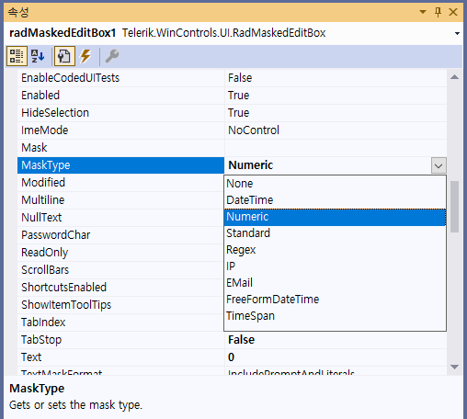The image size is (467, 419).
Task: Open the object selector radMaskedEditBox1 combo box
Action: [233, 33]
